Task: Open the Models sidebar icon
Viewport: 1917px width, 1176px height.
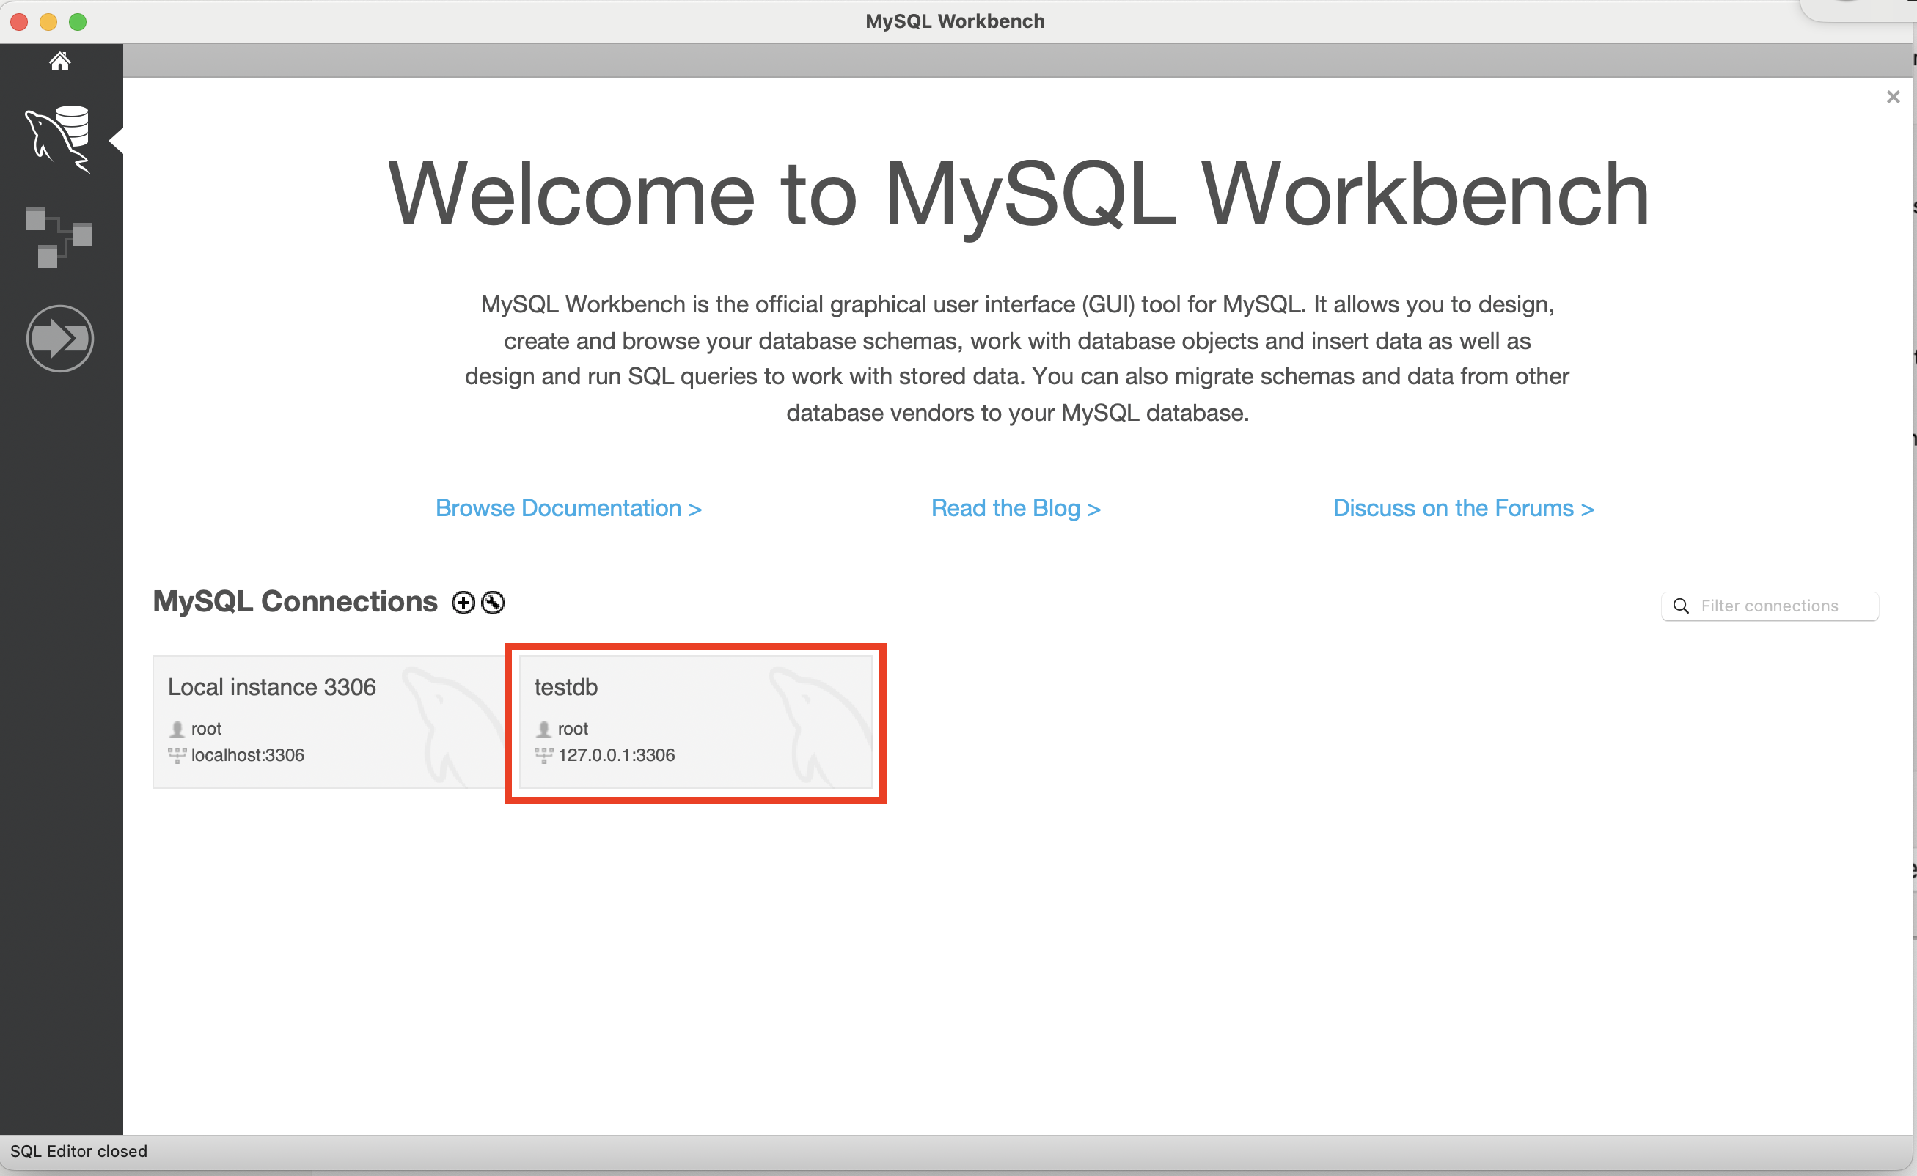Action: [60, 238]
